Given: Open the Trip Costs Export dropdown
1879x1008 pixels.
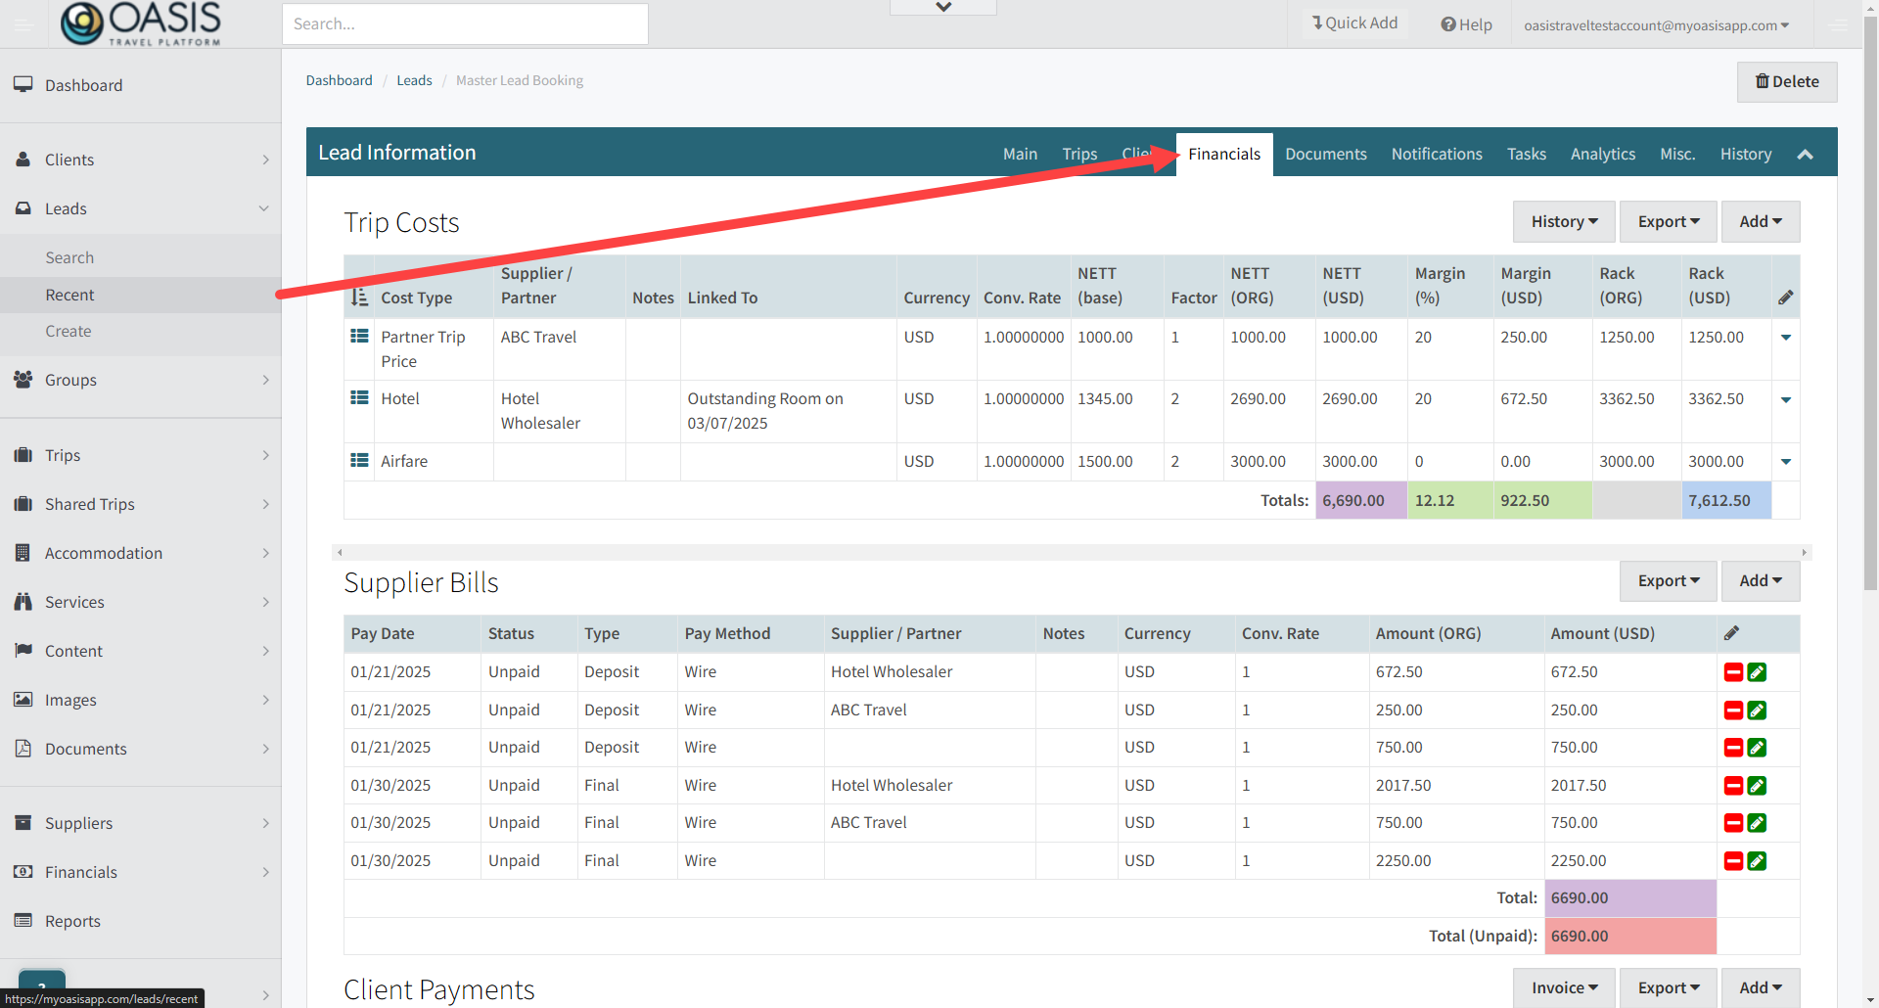Looking at the screenshot, I should [x=1669, y=221].
